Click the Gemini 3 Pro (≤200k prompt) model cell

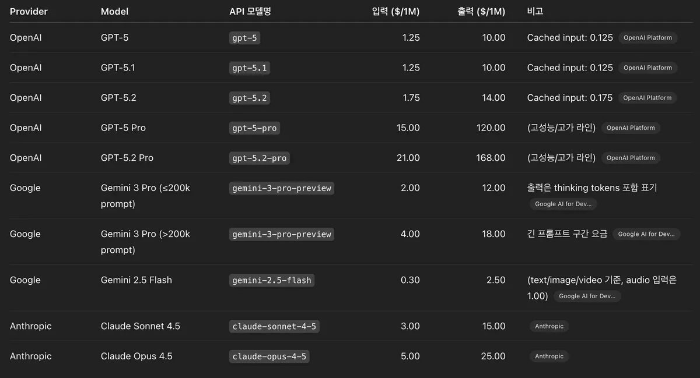click(146, 196)
